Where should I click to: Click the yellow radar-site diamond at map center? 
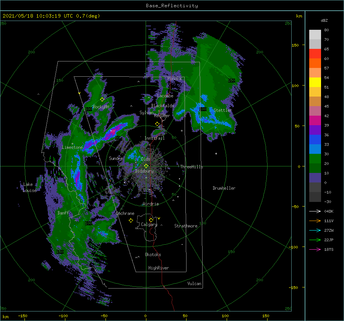point(146,166)
